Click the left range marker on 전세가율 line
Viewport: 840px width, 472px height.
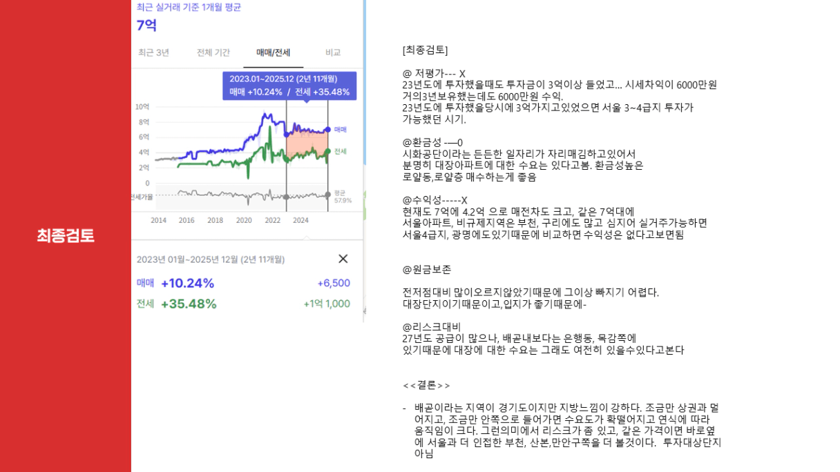point(286,197)
